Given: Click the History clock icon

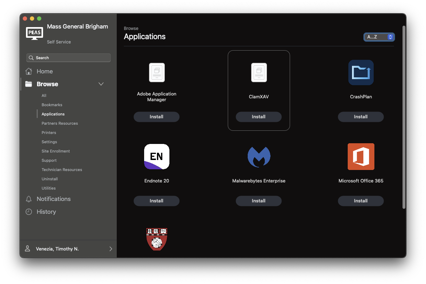Looking at the screenshot, I should [x=28, y=212].
